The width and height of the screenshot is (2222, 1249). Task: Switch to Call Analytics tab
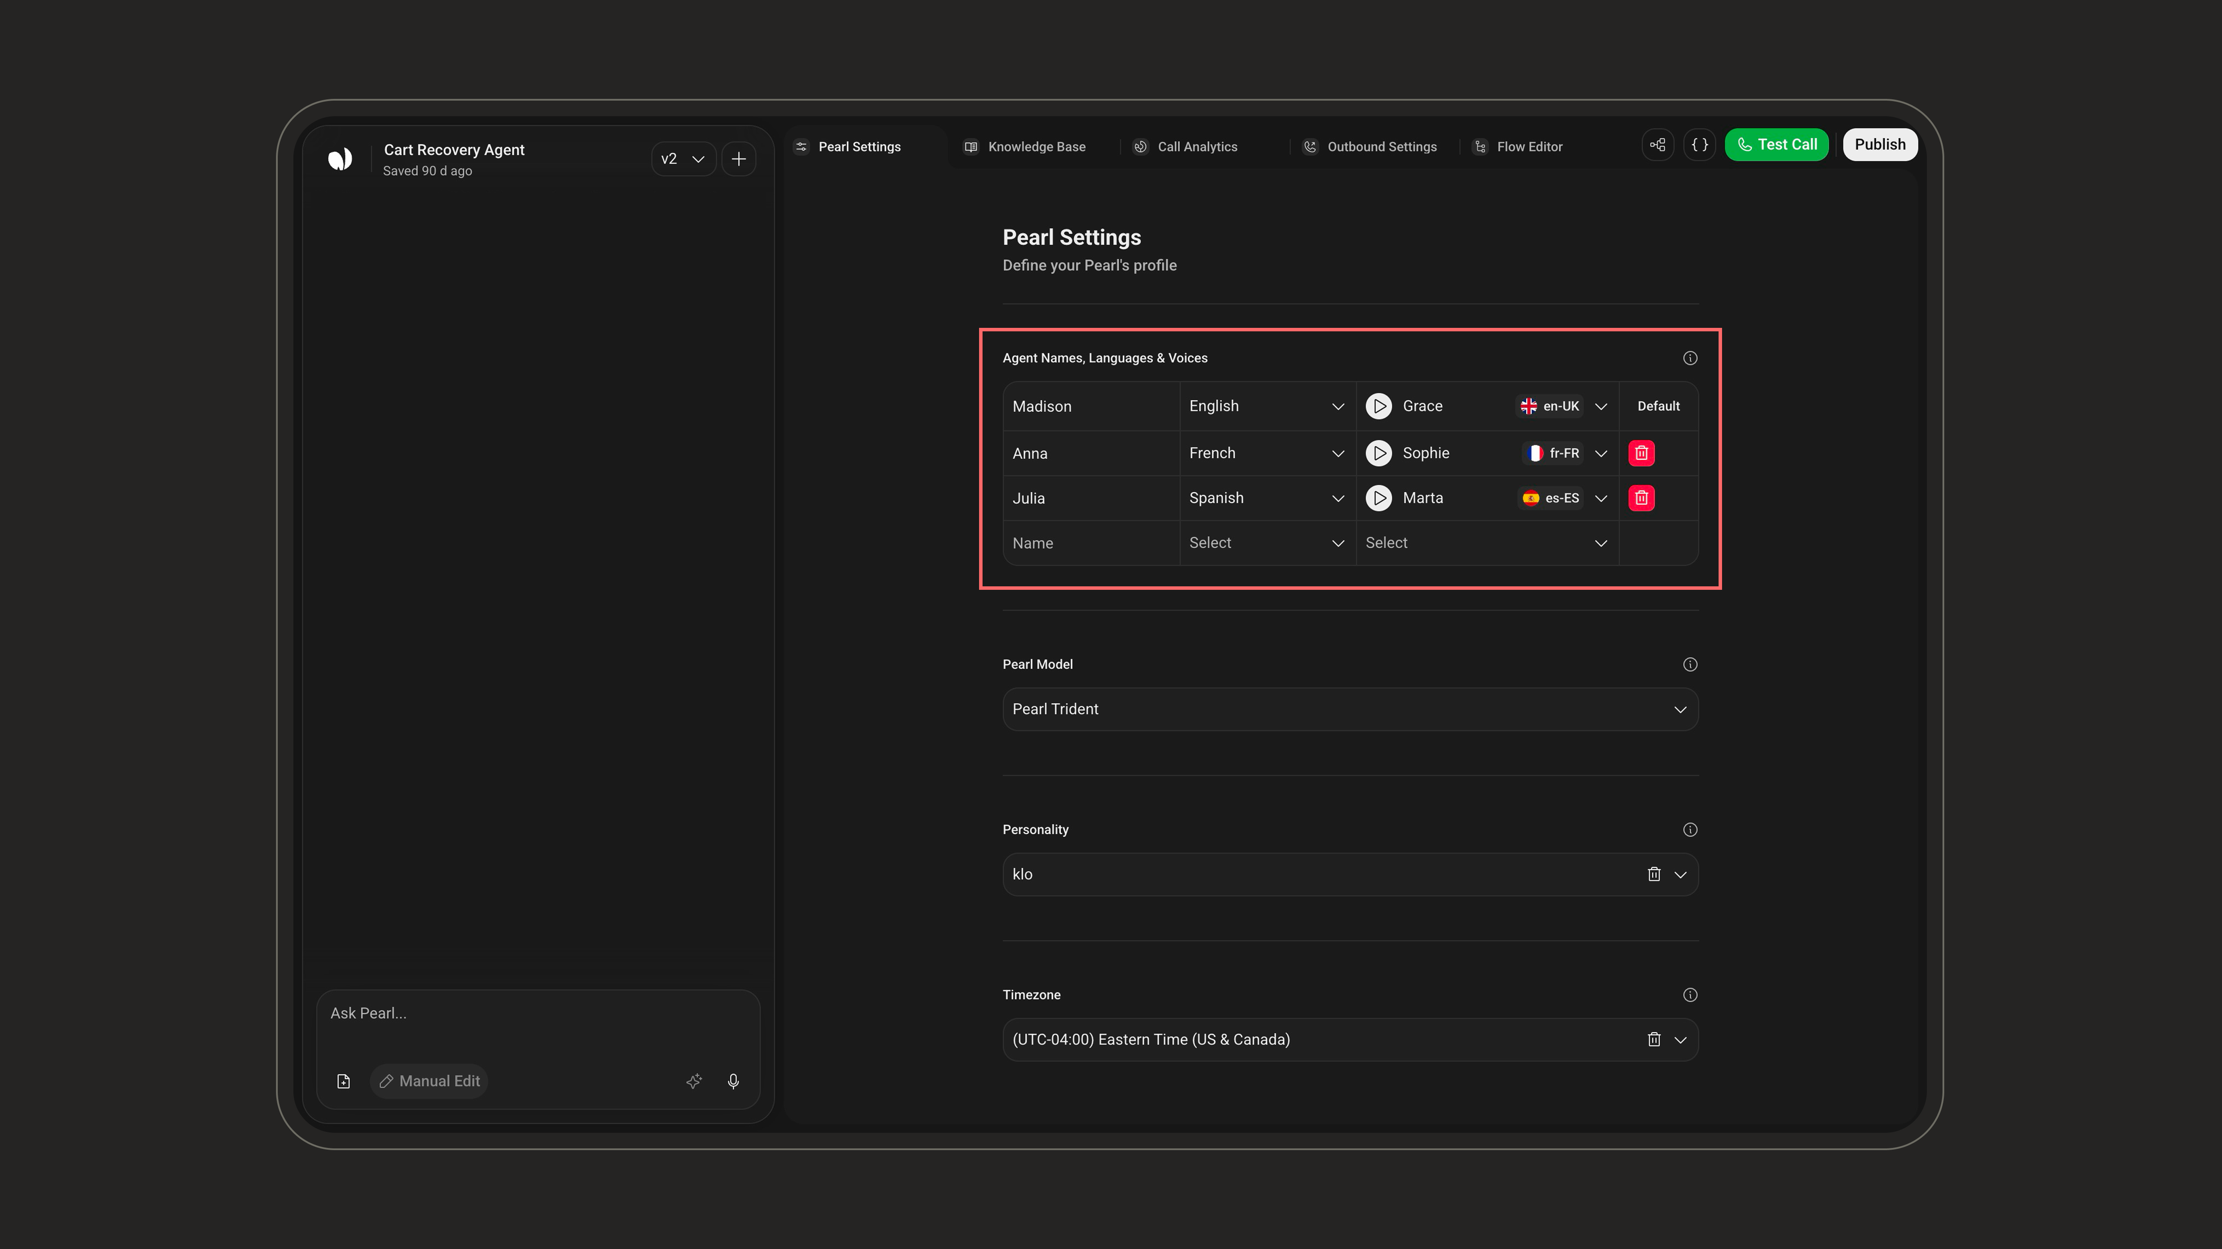point(1185,147)
